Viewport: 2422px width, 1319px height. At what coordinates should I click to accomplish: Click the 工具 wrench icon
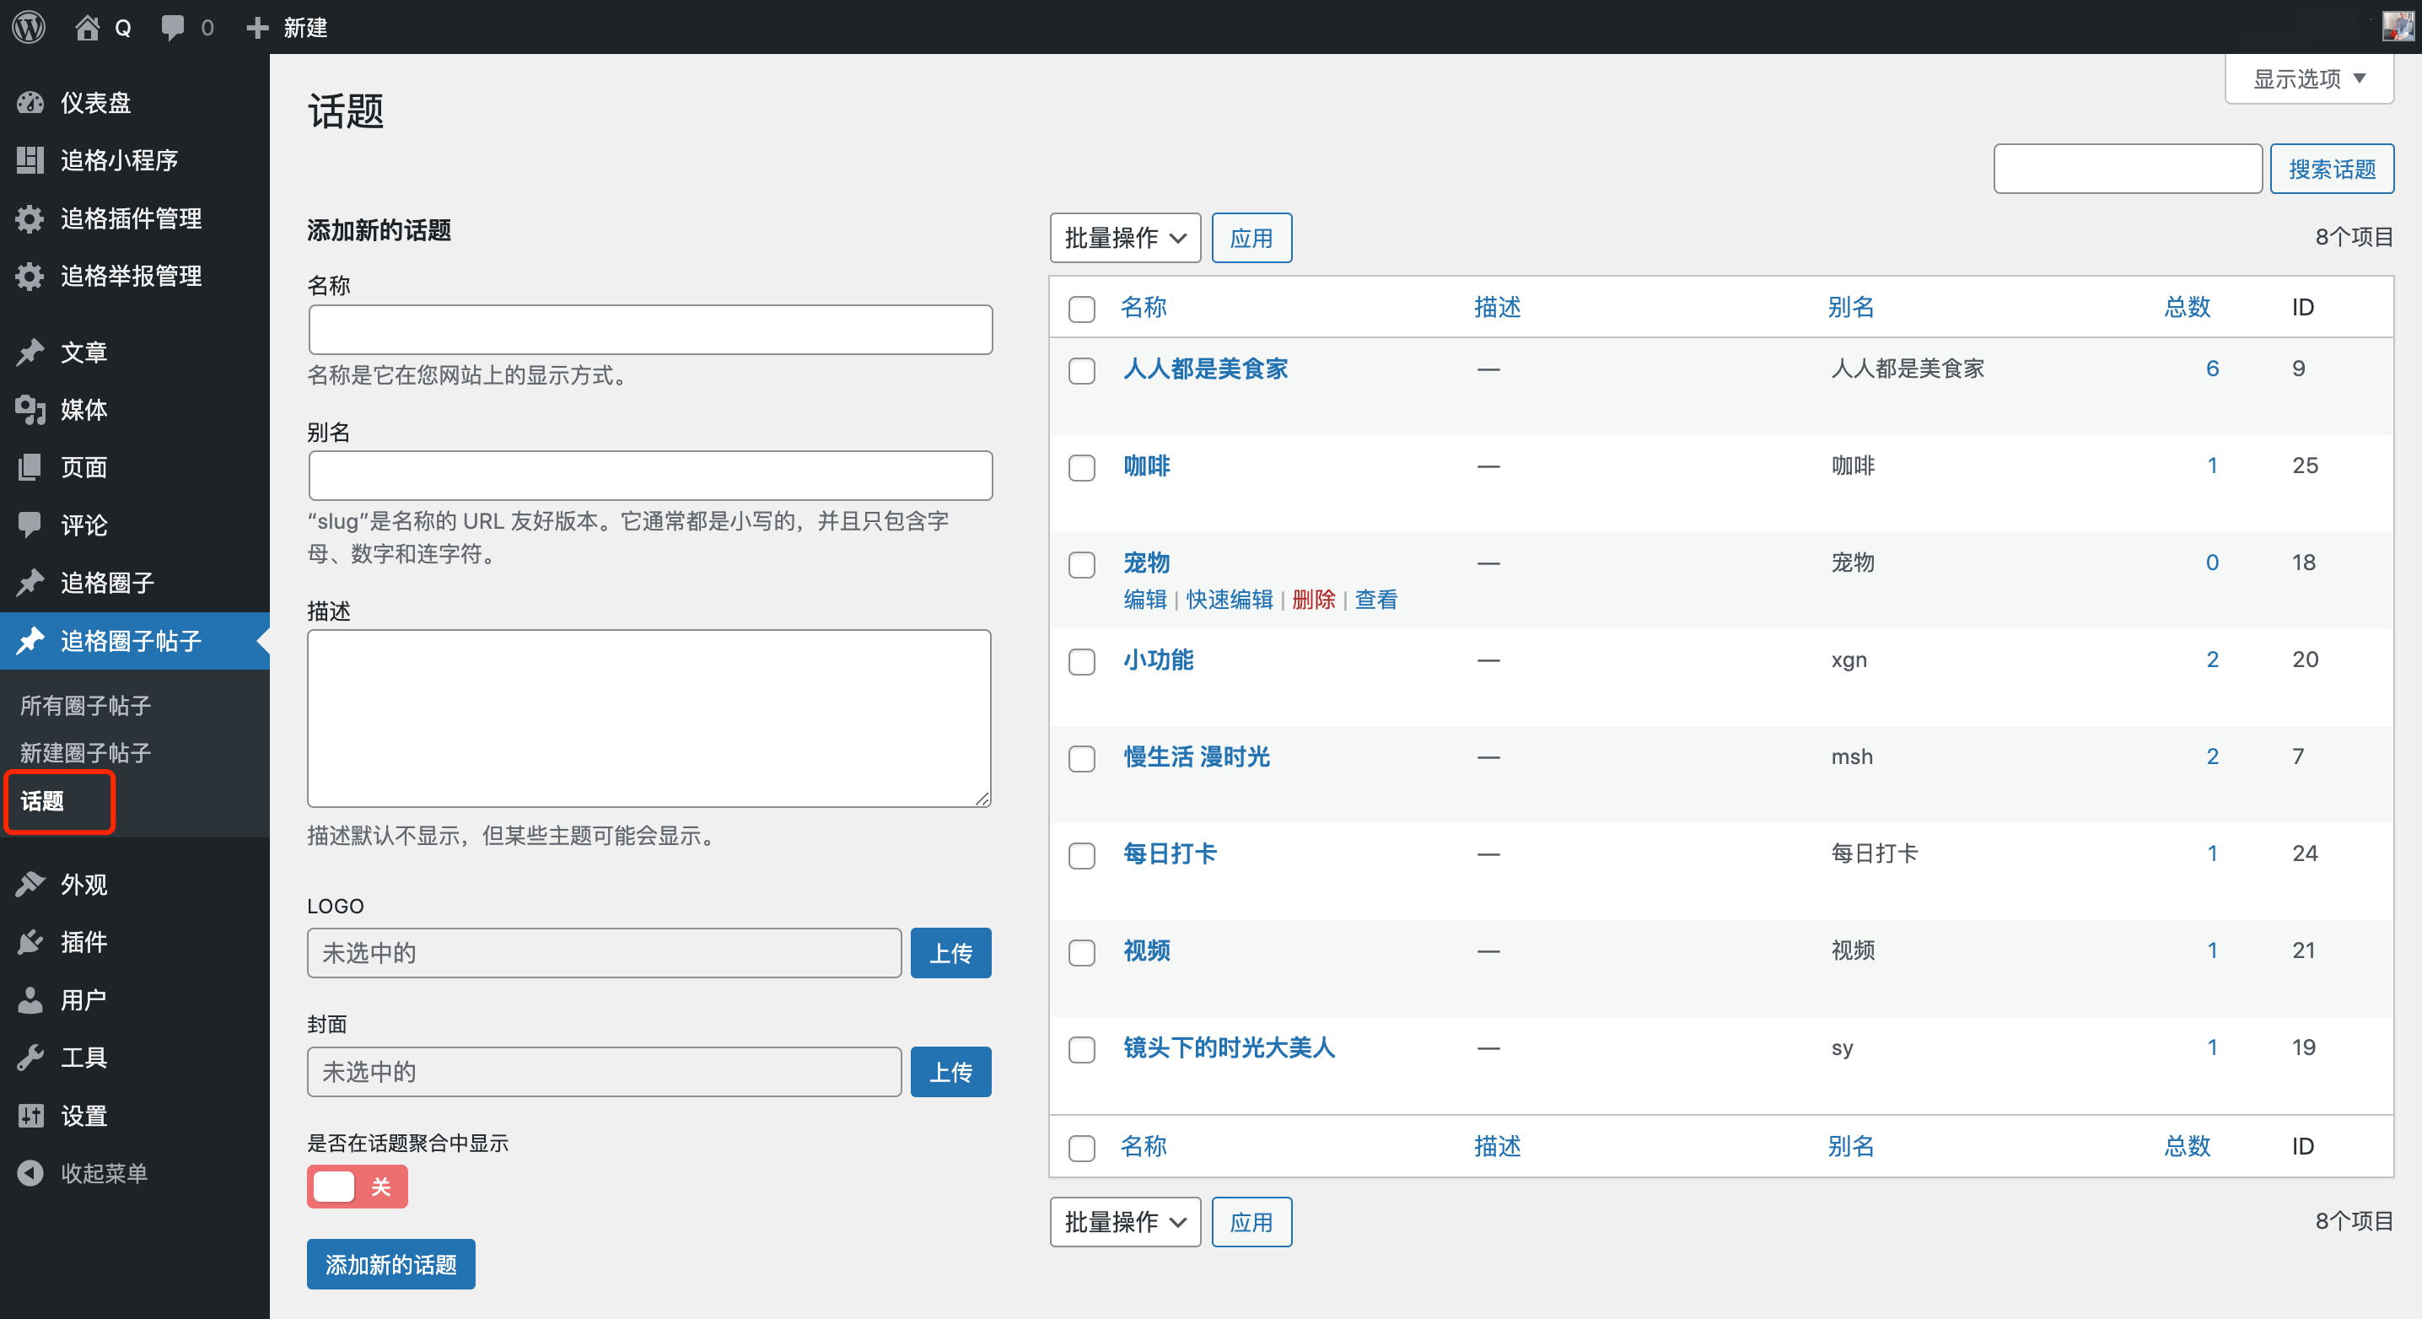pos(30,1058)
